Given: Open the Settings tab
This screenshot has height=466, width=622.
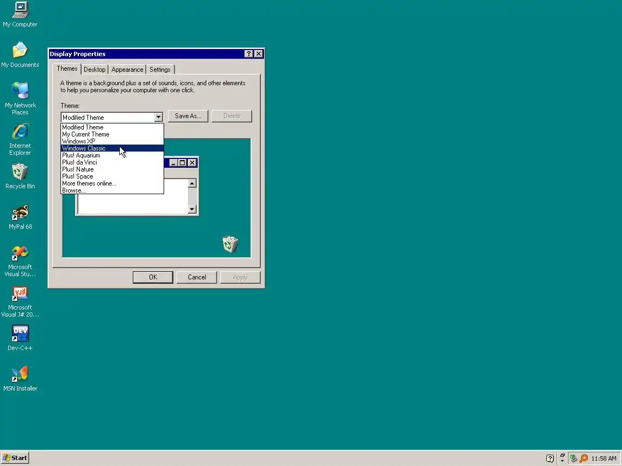Looking at the screenshot, I should coord(160,70).
